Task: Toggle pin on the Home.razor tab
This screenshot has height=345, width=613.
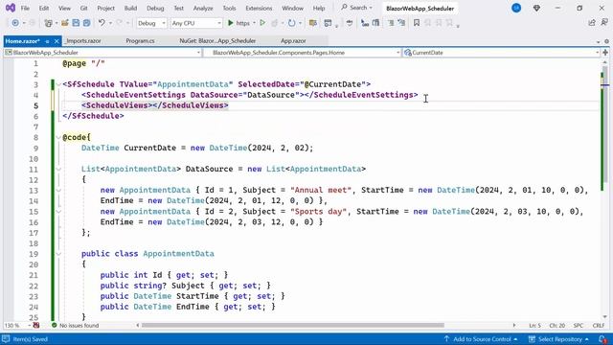Action: (47, 41)
